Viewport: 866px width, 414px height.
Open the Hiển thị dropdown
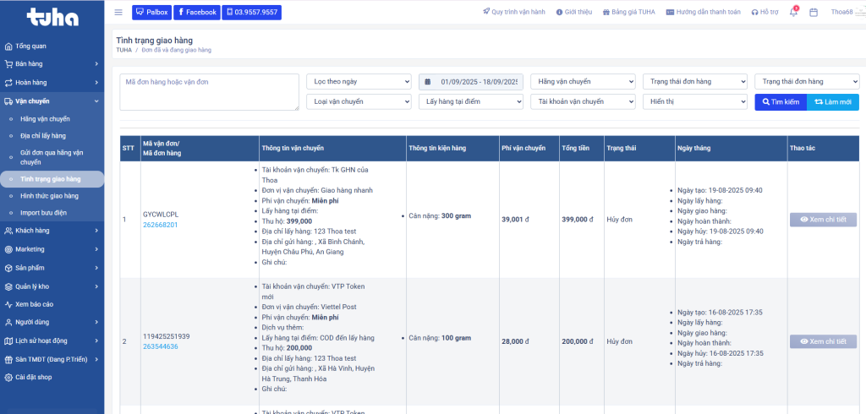(693, 101)
